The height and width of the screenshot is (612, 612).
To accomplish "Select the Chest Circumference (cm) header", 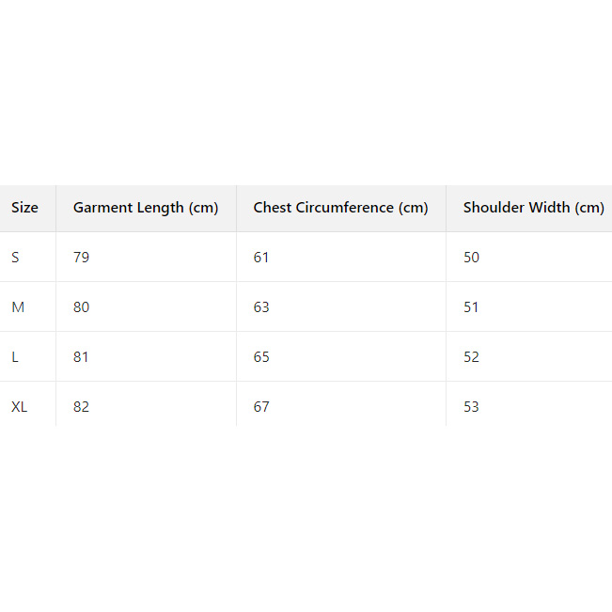I will [340, 208].
